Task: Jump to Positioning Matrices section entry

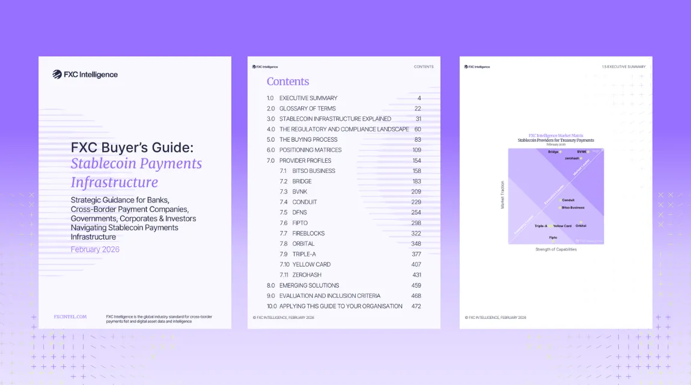Action: click(x=310, y=150)
